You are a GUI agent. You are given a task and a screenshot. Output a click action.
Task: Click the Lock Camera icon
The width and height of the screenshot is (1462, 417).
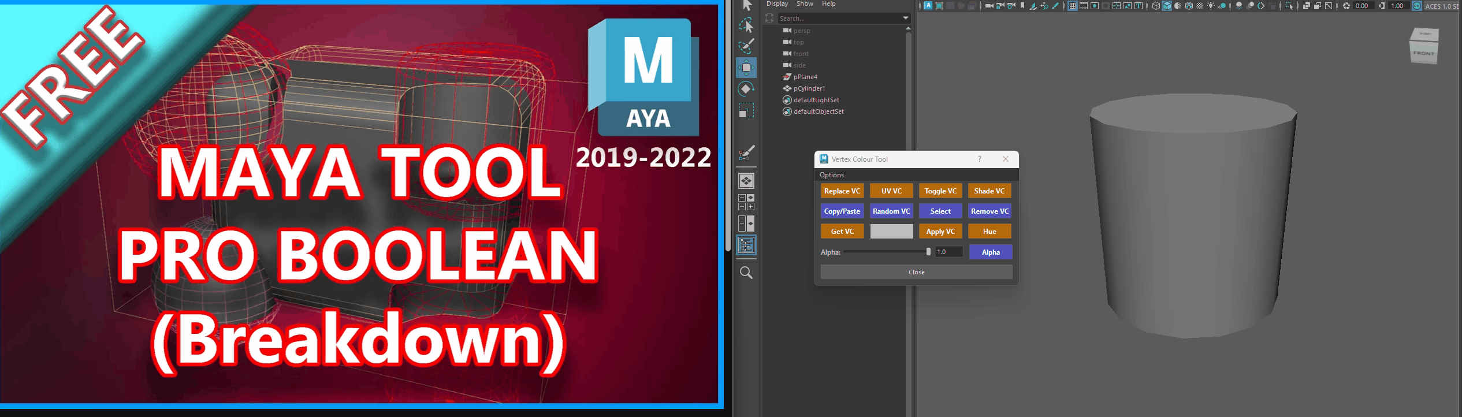point(1000,6)
